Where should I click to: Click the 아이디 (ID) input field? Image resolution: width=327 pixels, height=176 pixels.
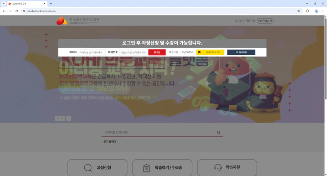(x=92, y=52)
